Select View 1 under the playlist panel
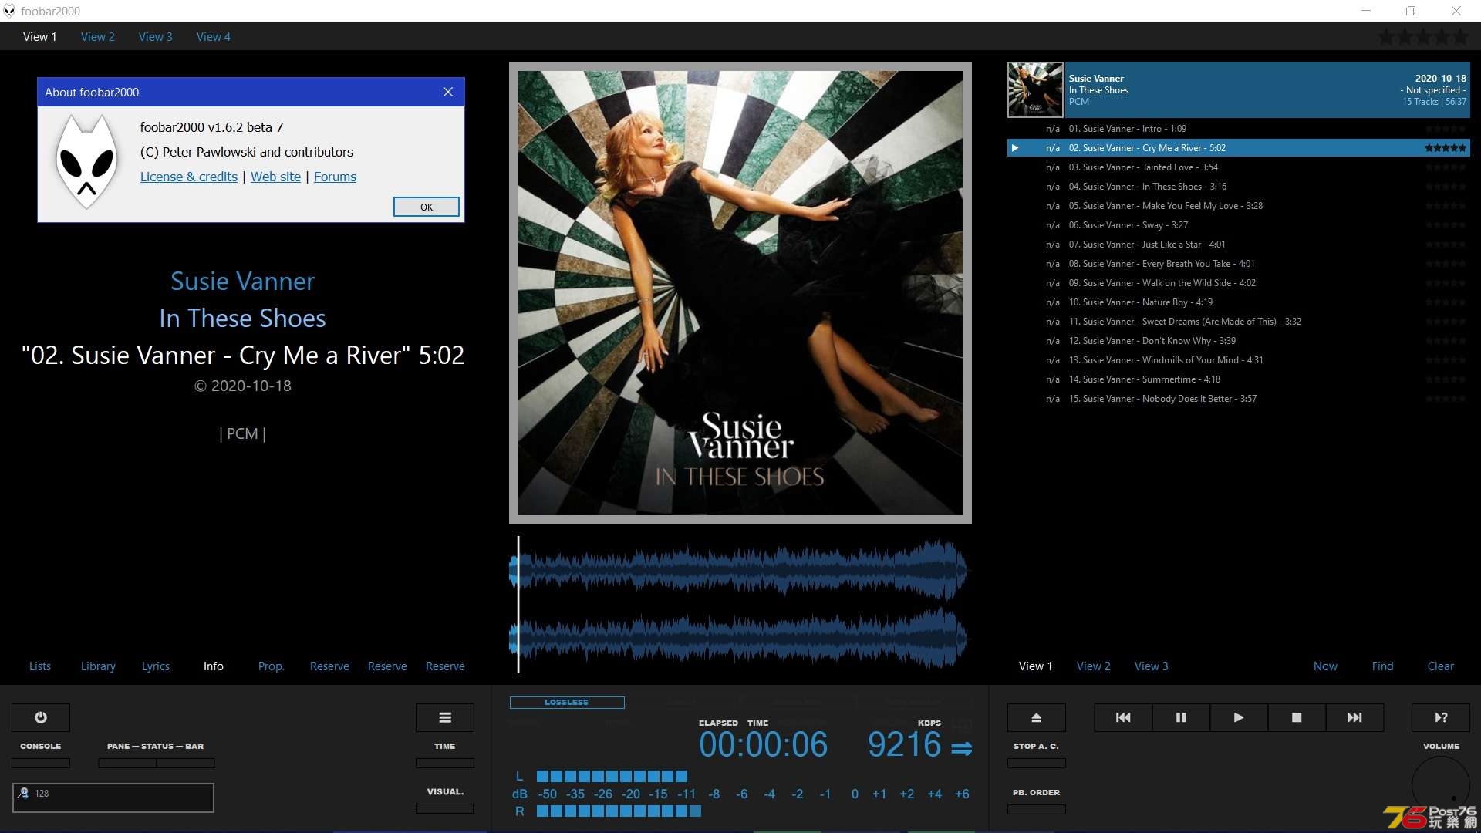 (x=1036, y=666)
